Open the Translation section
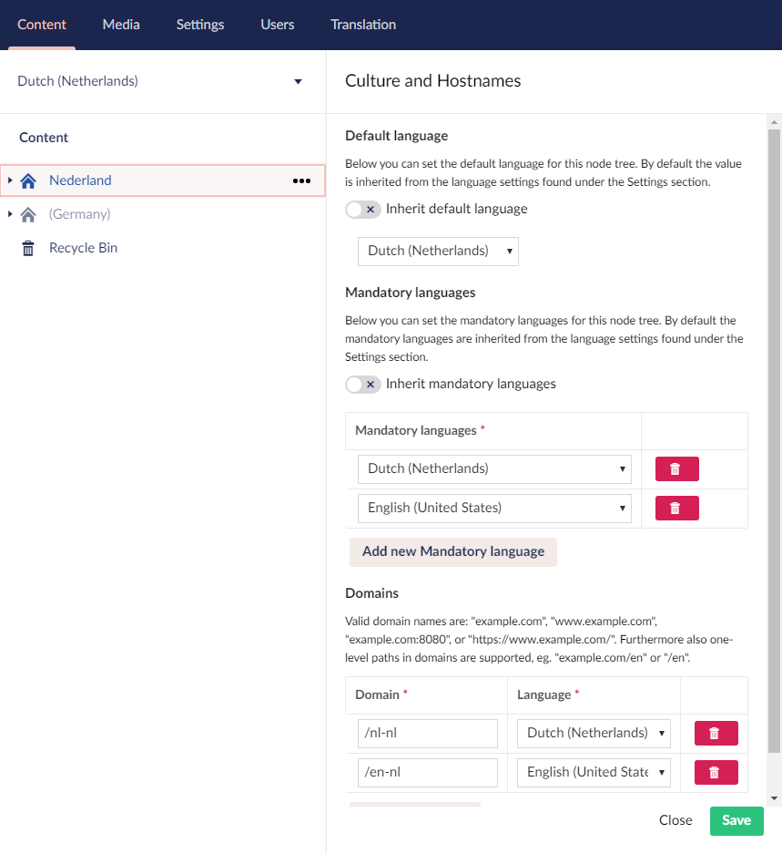This screenshot has height=854, width=782. [x=363, y=25]
